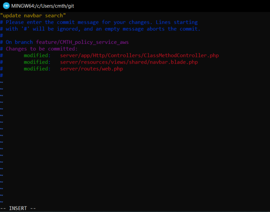
Task: Click "modified:" label before web.php
Action: point(37,69)
